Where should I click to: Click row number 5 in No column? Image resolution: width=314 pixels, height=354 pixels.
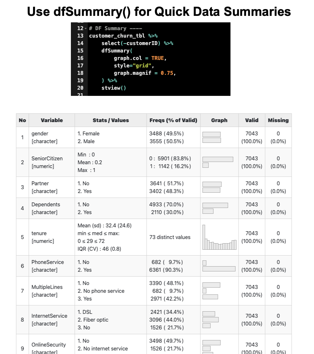point(22,237)
